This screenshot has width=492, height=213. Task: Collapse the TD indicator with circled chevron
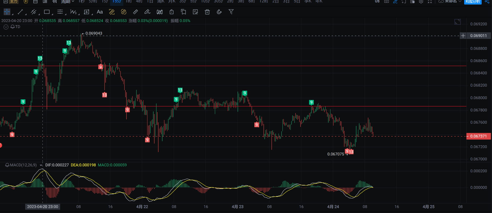pos(6,27)
